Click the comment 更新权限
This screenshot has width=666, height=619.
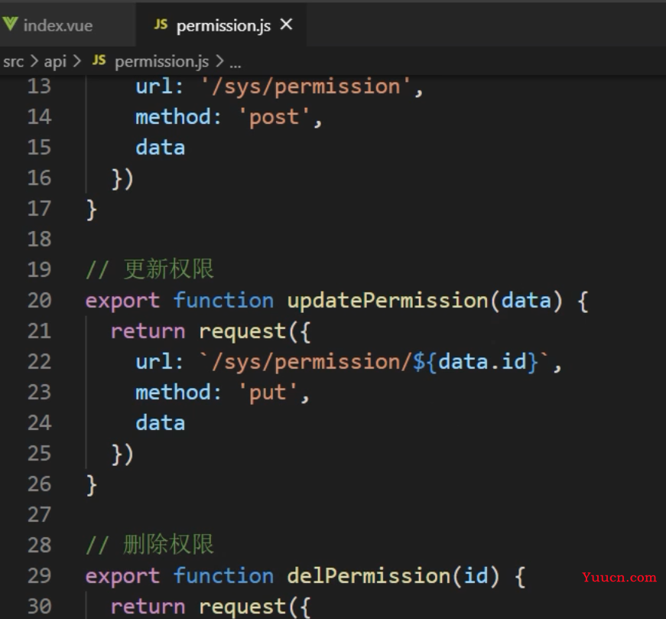(x=168, y=269)
